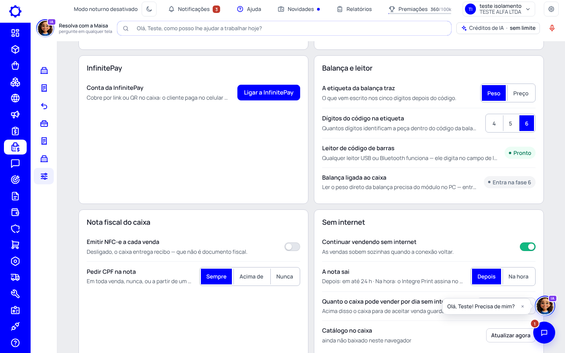Expand the teste isolamento account dropdown

(499, 9)
